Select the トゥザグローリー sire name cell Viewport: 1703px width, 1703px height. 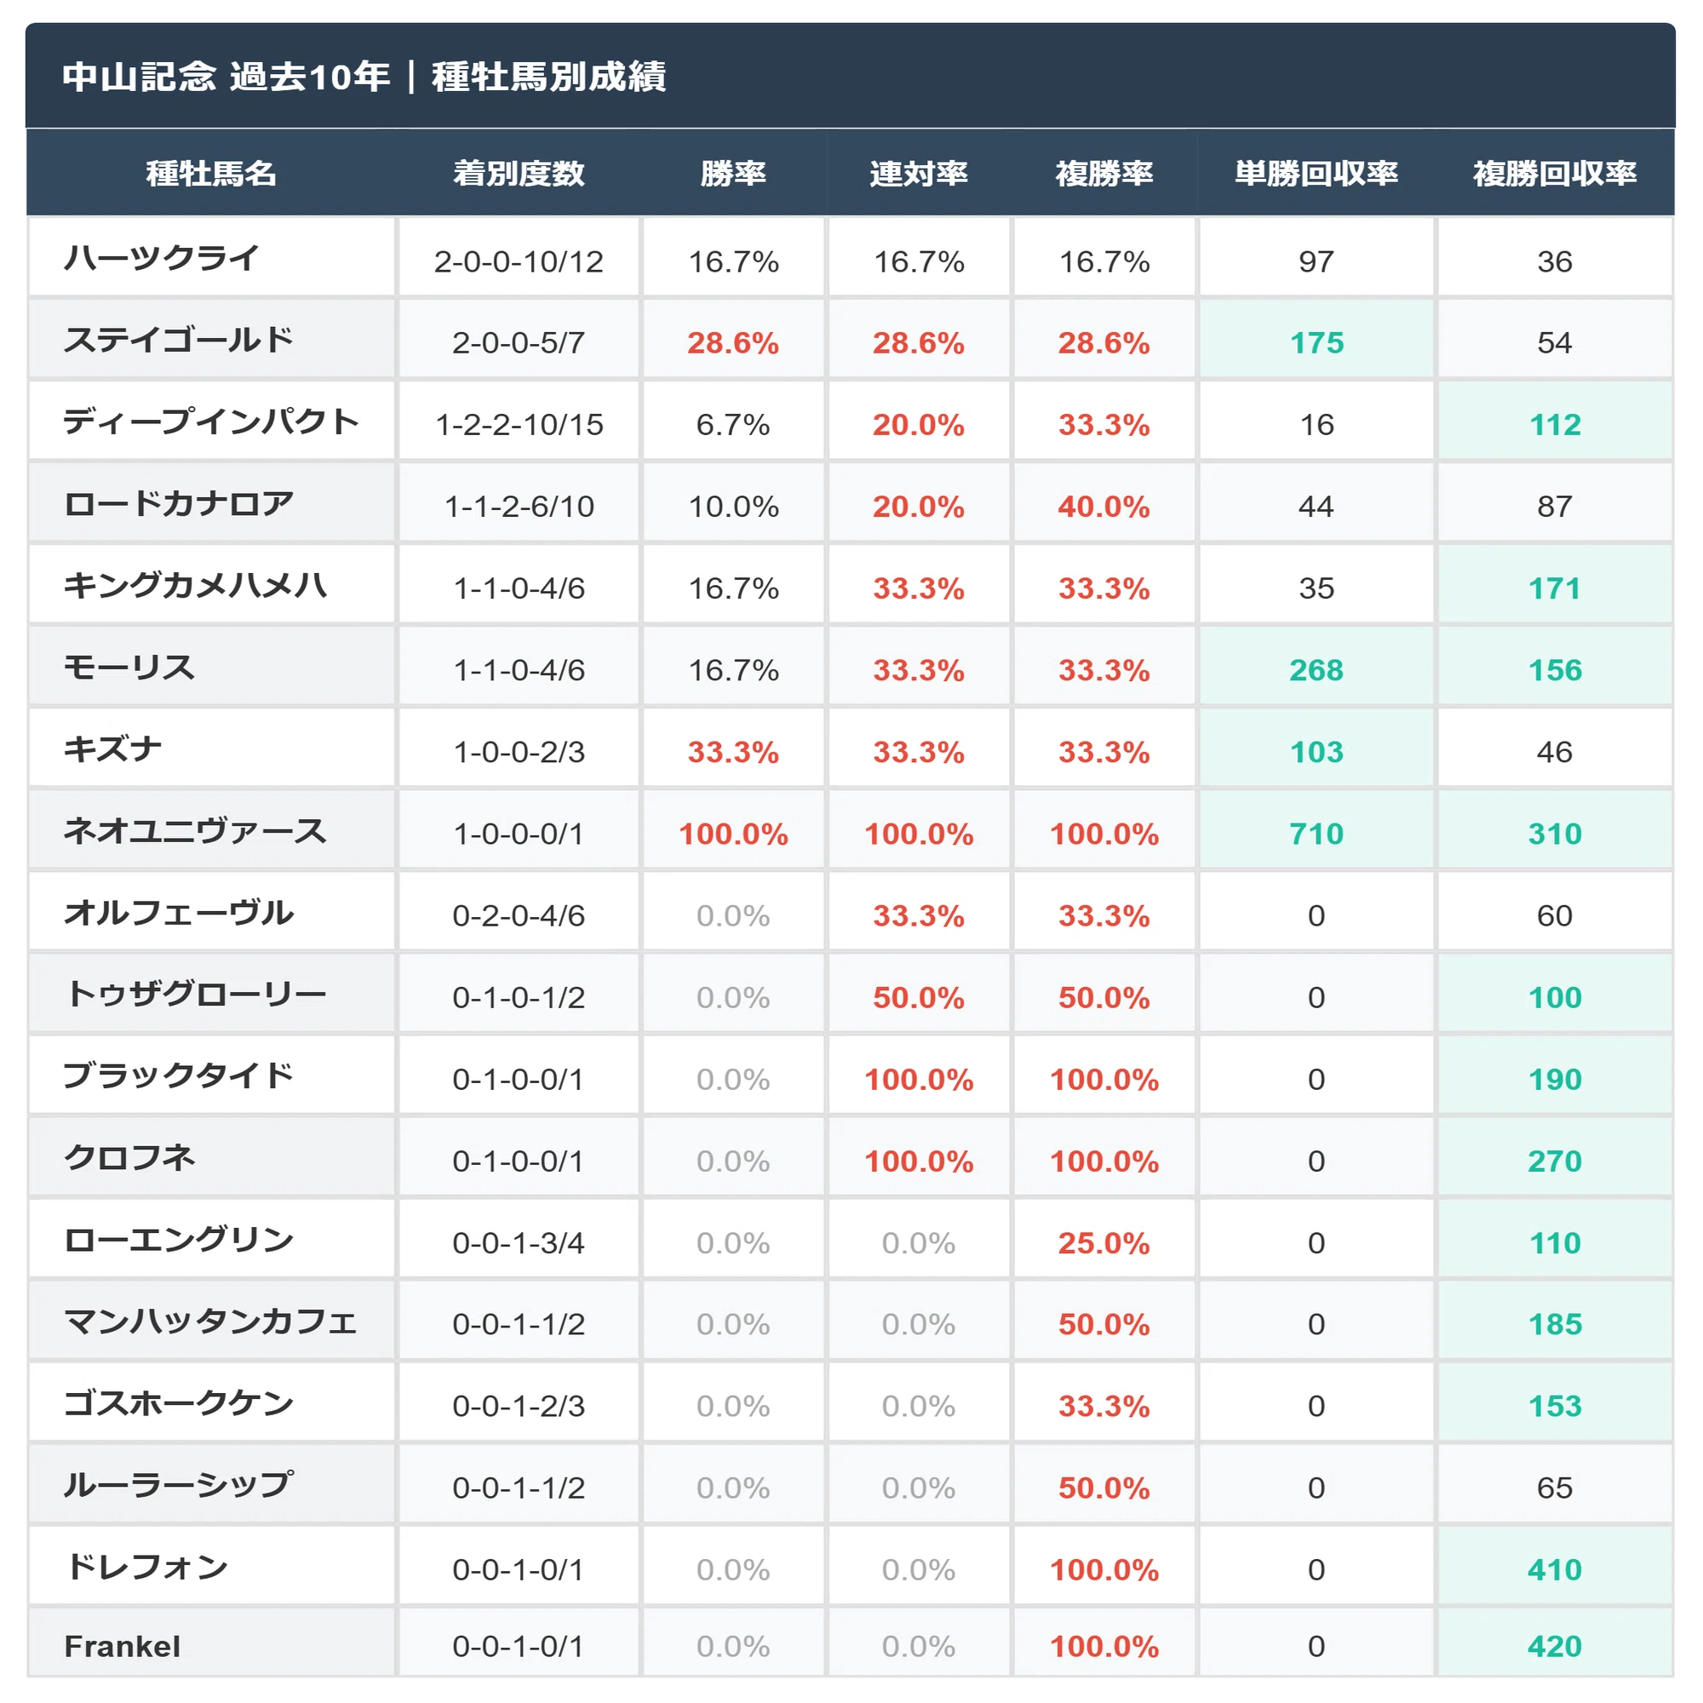pos(211,995)
